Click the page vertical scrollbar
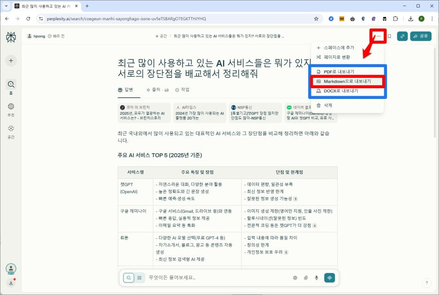 [x=434, y=92]
